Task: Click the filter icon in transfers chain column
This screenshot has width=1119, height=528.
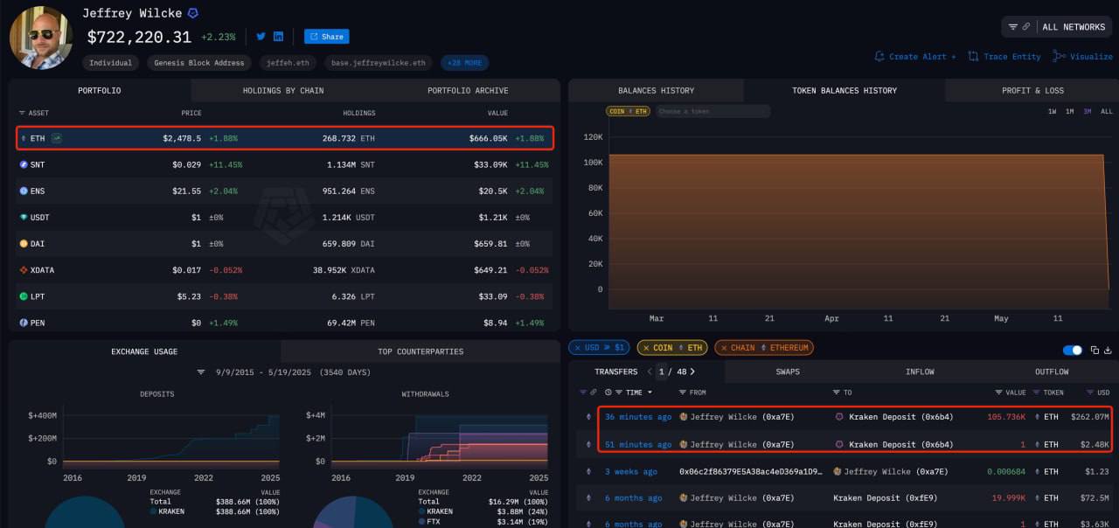Action: pos(581,393)
